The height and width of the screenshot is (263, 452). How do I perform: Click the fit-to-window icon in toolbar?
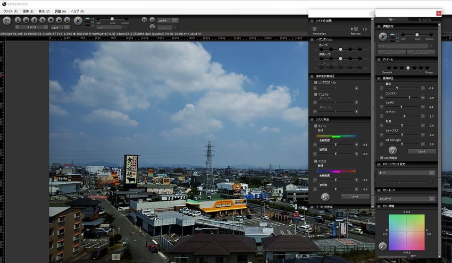[145, 20]
